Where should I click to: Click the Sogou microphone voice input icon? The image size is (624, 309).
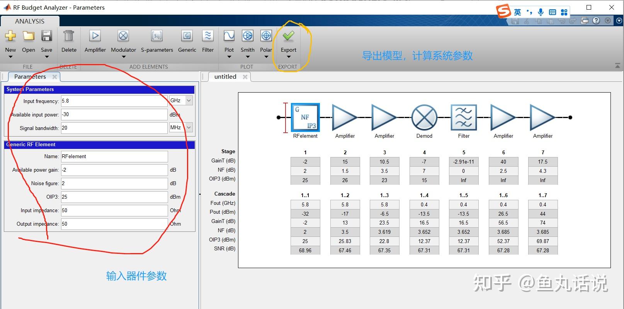541,12
